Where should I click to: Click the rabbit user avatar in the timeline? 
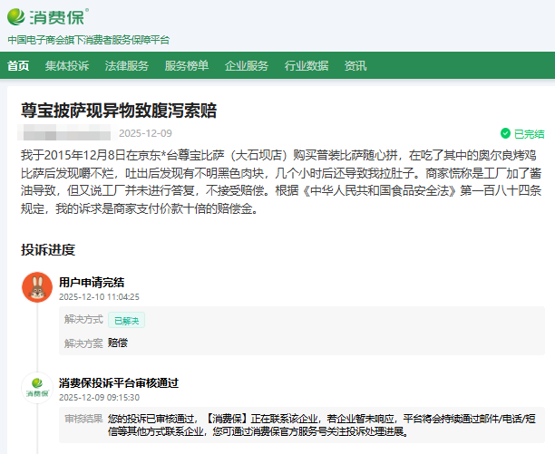pos(37,287)
